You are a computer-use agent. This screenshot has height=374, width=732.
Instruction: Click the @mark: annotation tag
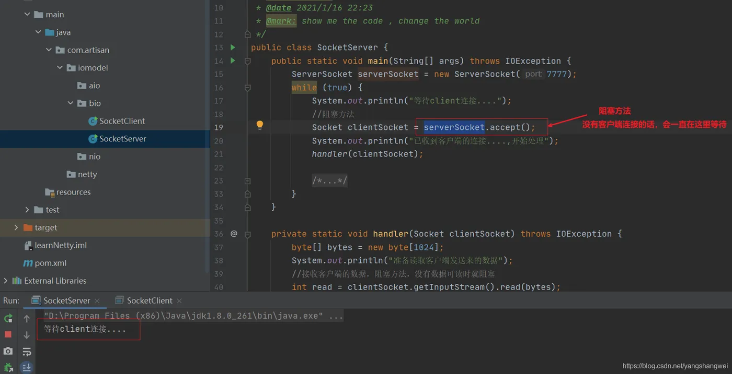(x=281, y=21)
